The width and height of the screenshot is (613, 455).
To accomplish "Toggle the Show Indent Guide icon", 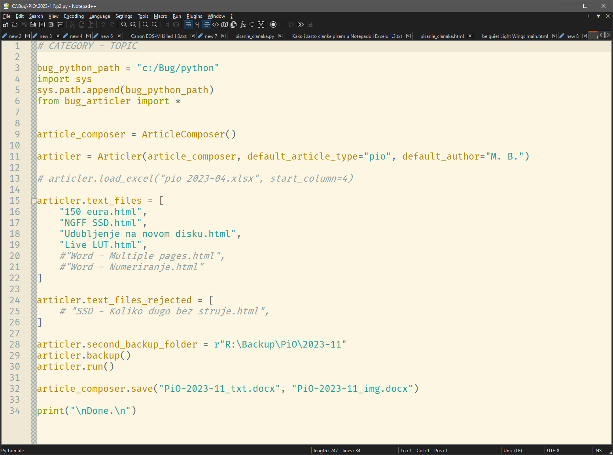I will 206,24.
